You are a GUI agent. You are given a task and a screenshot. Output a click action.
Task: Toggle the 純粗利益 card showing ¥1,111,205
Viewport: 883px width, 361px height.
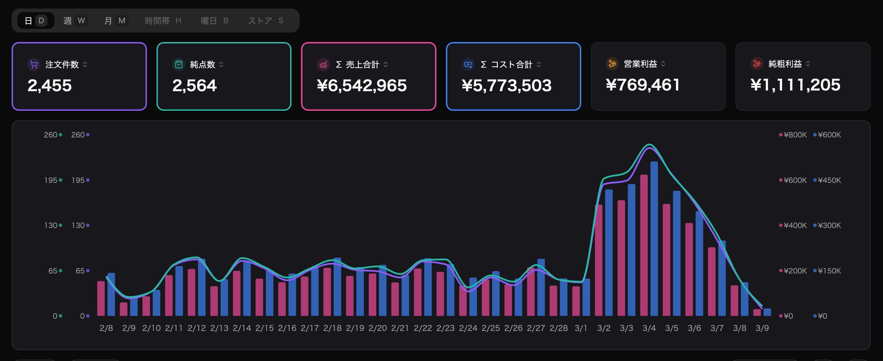803,77
